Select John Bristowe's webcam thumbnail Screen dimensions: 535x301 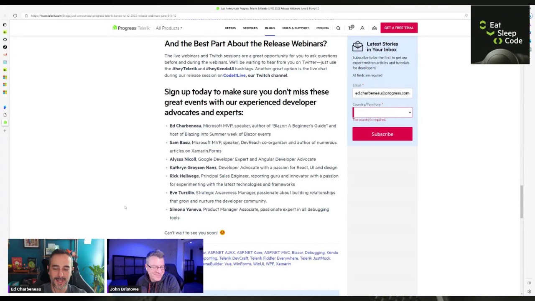pos(155,265)
